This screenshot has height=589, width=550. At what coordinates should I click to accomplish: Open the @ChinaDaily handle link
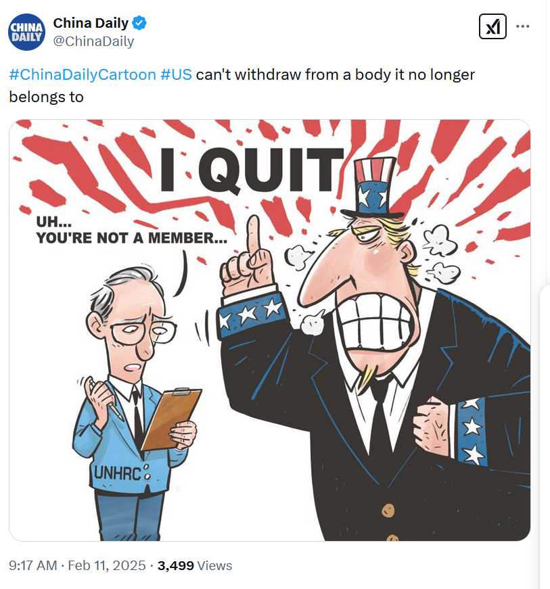[93, 41]
